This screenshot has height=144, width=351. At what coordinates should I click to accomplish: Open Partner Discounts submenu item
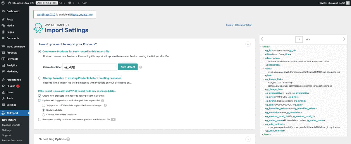(12, 140)
